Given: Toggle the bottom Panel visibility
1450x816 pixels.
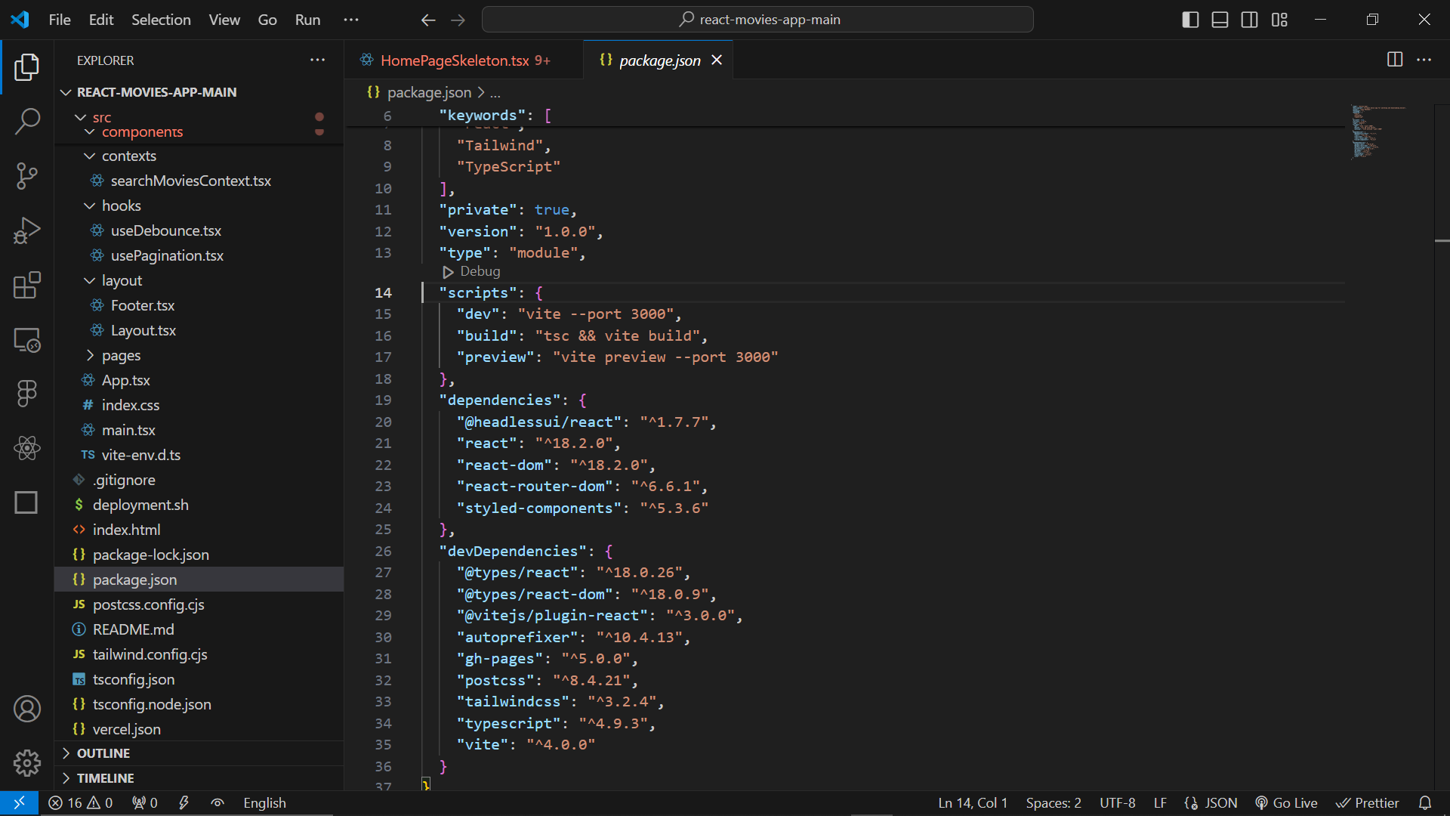Looking at the screenshot, I should [x=1220, y=20].
